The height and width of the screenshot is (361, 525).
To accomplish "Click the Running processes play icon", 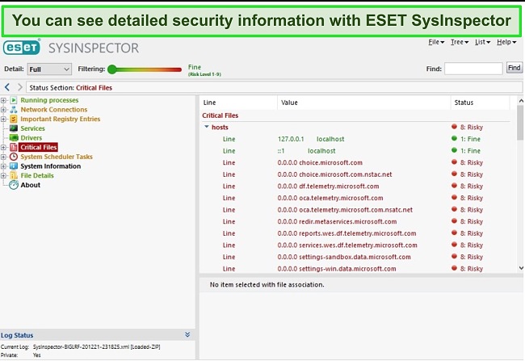I will click(x=14, y=100).
